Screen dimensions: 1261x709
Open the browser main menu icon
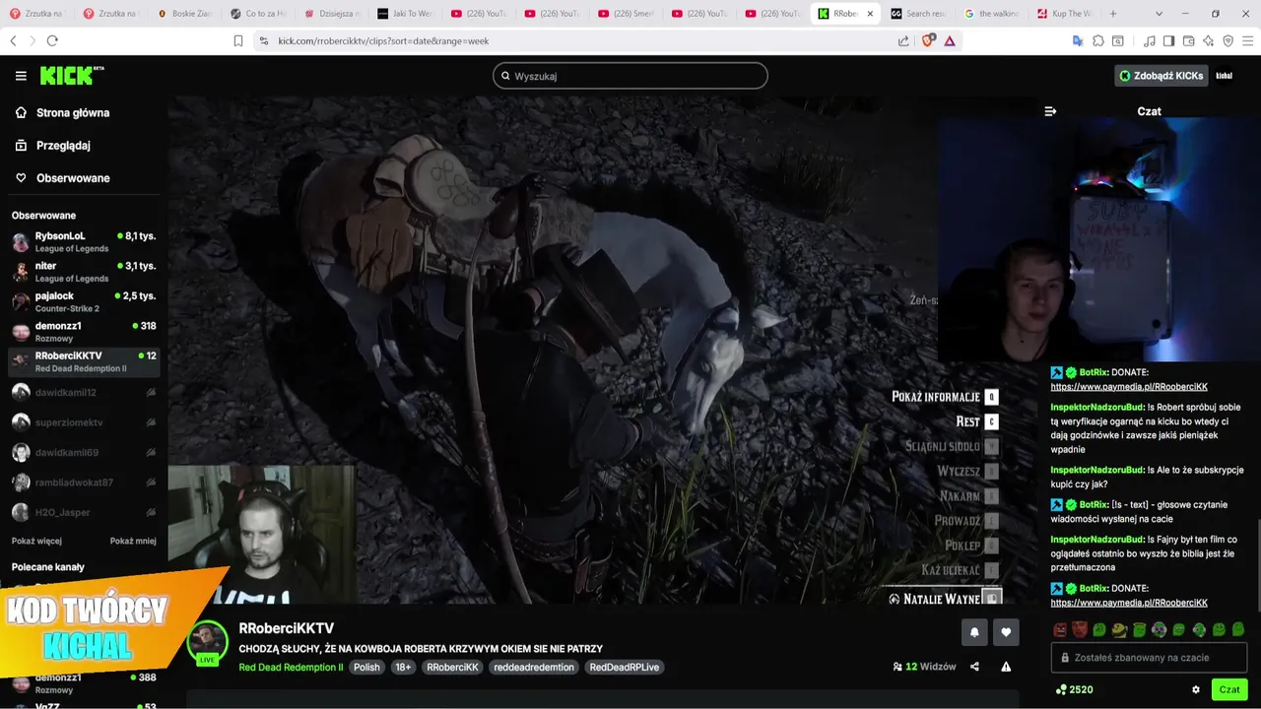pos(1247,40)
